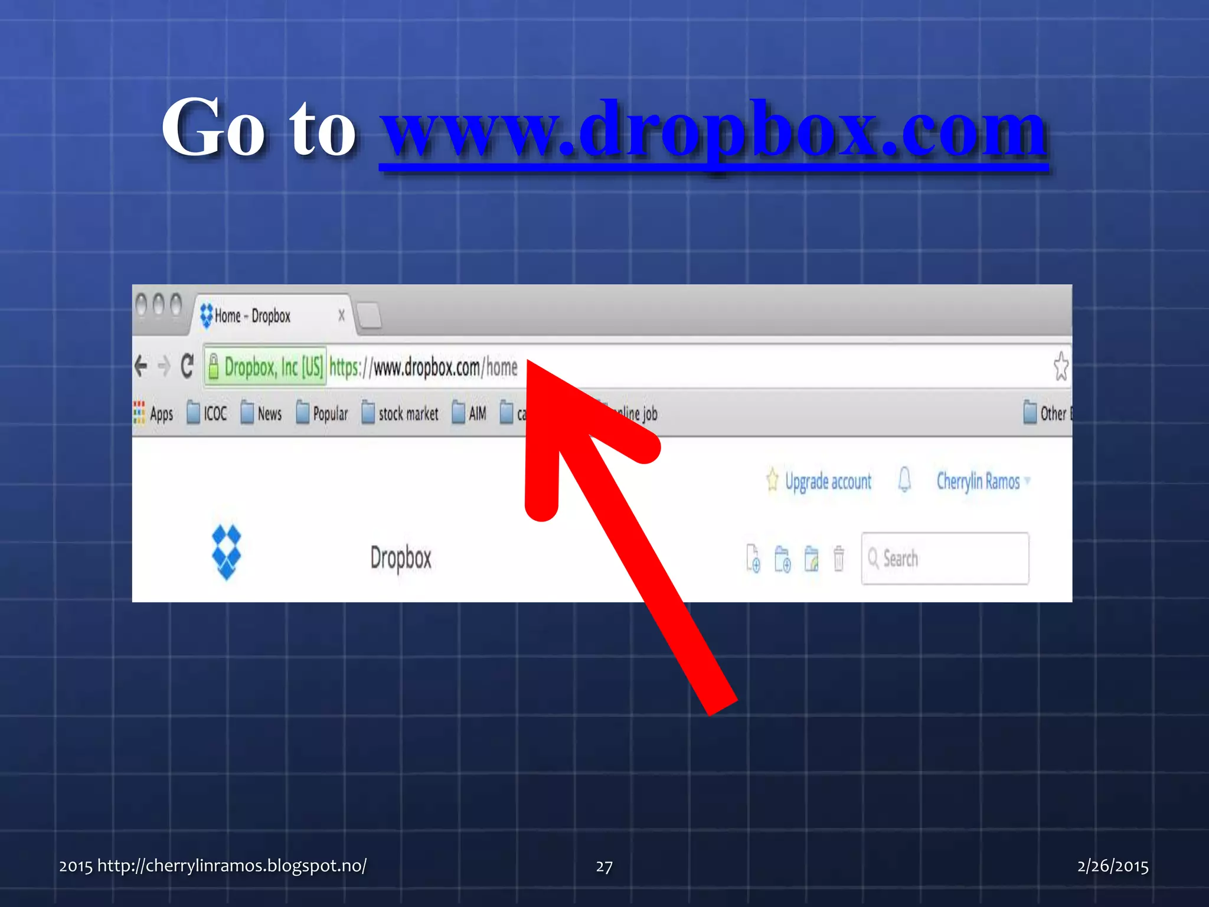Click the Dropbox, Inc [US] certificate badge
Image resolution: width=1209 pixels, height=907 pixels.
coord(265,367)
